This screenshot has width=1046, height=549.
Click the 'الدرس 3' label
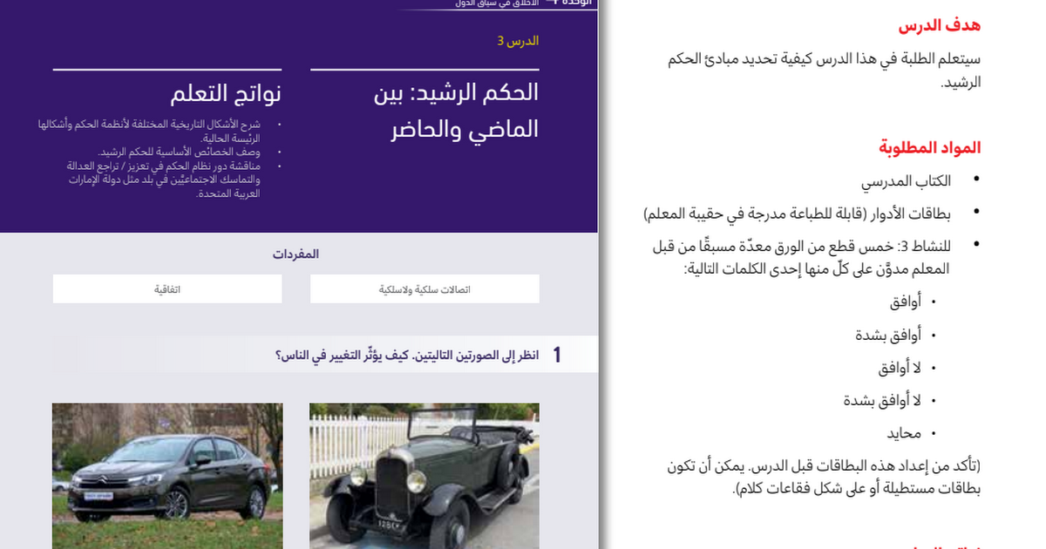pyautogui.click(x=518, y=41)
